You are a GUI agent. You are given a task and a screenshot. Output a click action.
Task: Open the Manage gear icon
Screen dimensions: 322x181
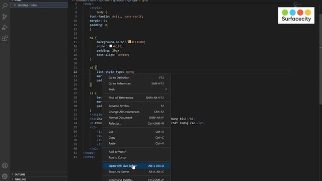tap(5, 176)
